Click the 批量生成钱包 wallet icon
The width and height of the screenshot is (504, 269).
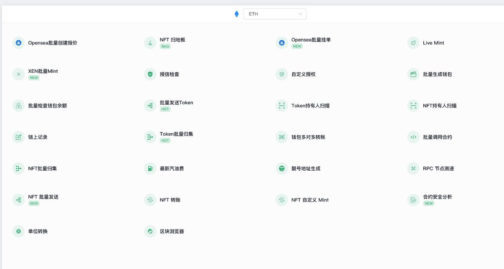(413, 74)
